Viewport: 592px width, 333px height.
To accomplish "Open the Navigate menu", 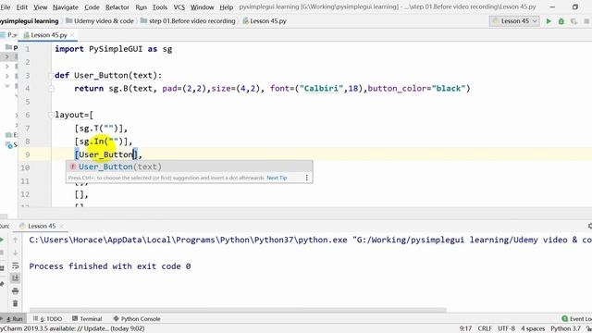I will (66, 7).
